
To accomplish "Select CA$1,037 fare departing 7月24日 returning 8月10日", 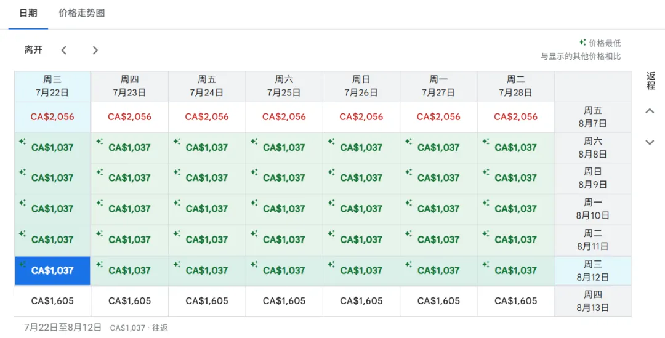I will pyautogui.click(x=207, y=209).
